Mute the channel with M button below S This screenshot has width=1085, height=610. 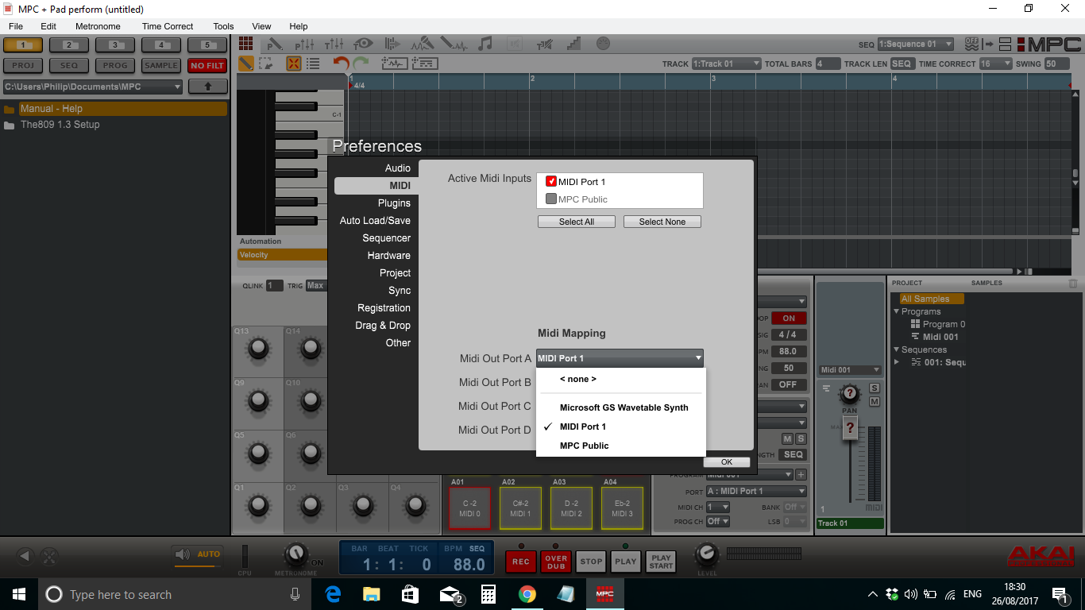tap(874, 402)
